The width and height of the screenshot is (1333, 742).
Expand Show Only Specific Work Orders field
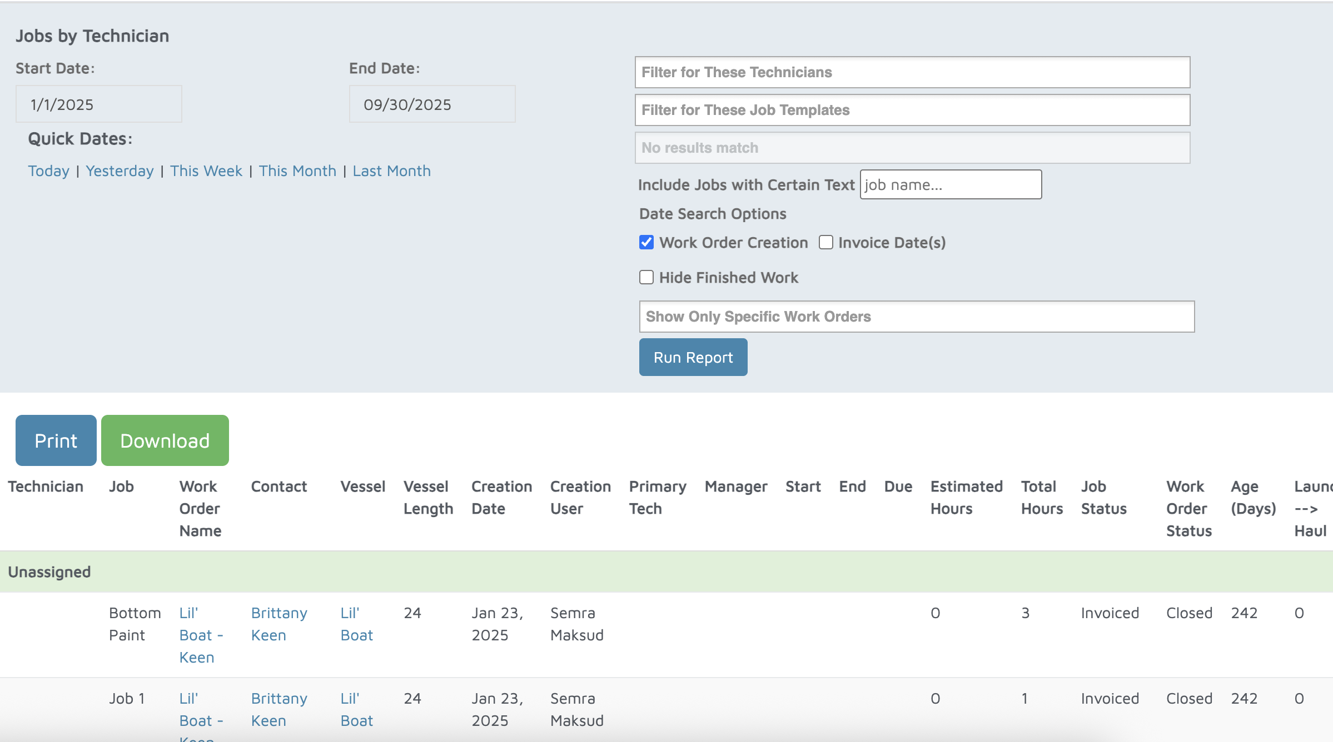[916, 317]
